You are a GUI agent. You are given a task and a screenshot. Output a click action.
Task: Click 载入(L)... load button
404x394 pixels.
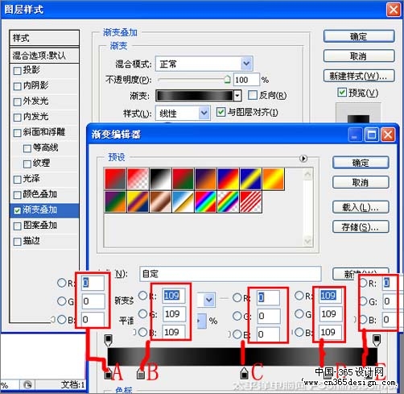[x=361, y=207]
